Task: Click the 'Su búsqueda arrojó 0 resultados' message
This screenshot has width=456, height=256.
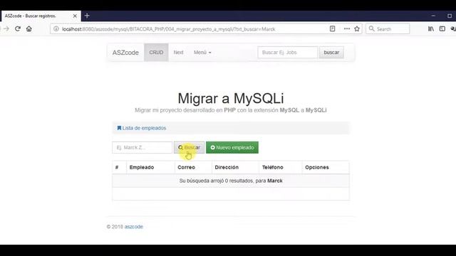Action: point(231,181)
